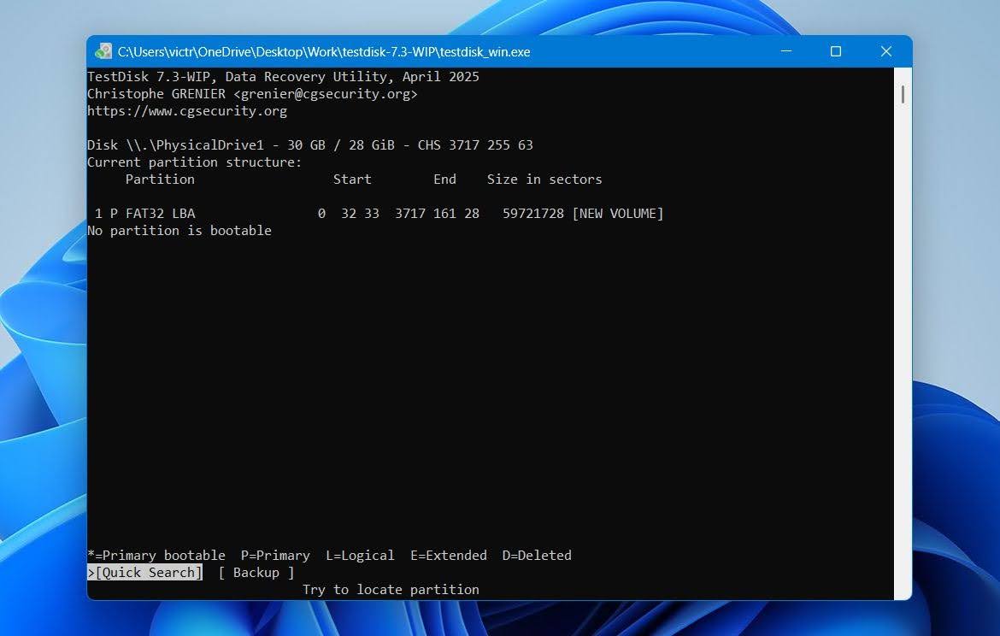Click the TestDisk 7.3-WIP version line
The height and width of the screenshot is (636, 1000).
283,77
